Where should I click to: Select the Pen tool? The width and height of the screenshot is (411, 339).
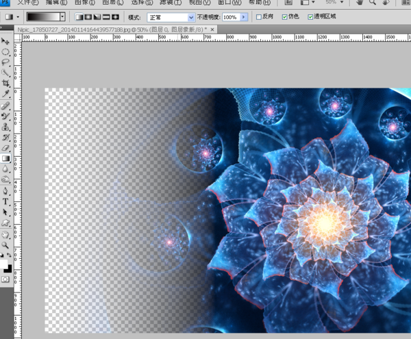(x=5, y=191)
